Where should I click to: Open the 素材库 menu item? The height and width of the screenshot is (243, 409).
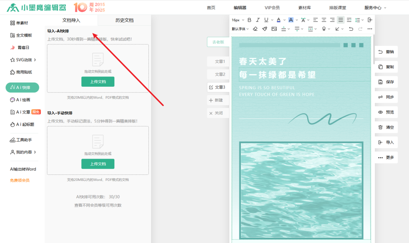coord(304,7)
